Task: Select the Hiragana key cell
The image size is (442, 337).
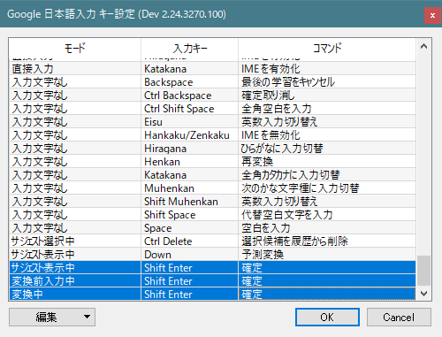Action: point(189,149)
